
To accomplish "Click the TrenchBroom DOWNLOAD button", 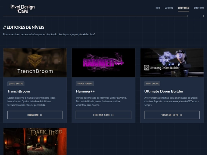I will click(35, 115).
